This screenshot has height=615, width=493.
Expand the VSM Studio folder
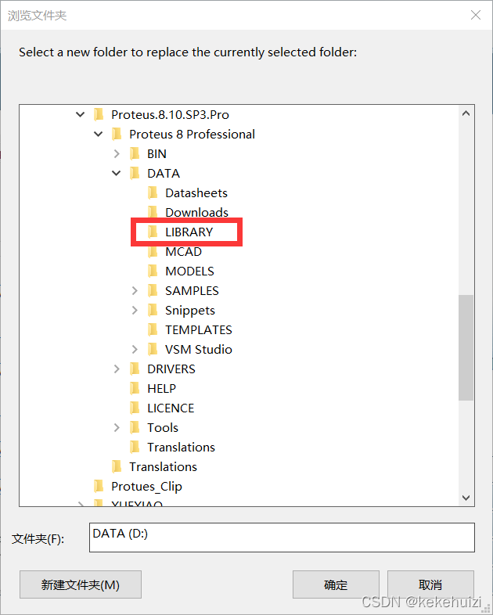[135, 349]
